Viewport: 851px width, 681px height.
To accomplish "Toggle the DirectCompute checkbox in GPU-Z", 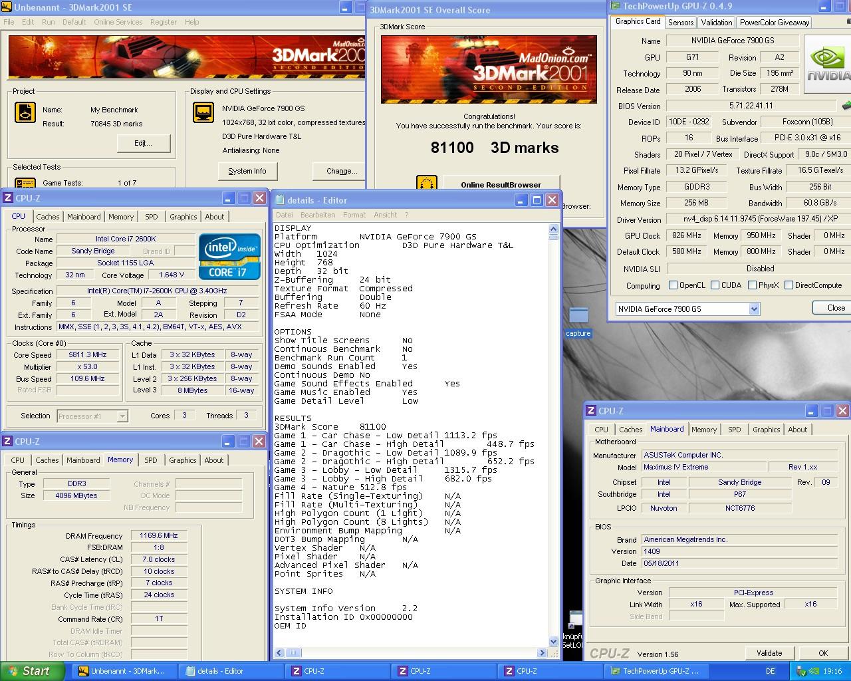I will click(789, 285).
